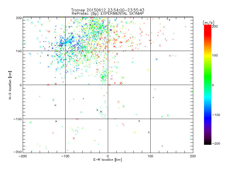Image resolution: width=227 pixels, height=170 pixels.
Task: Select the isolated blue X marker near 115 km east, 75 km north
Action: click(x=157, y=59)
